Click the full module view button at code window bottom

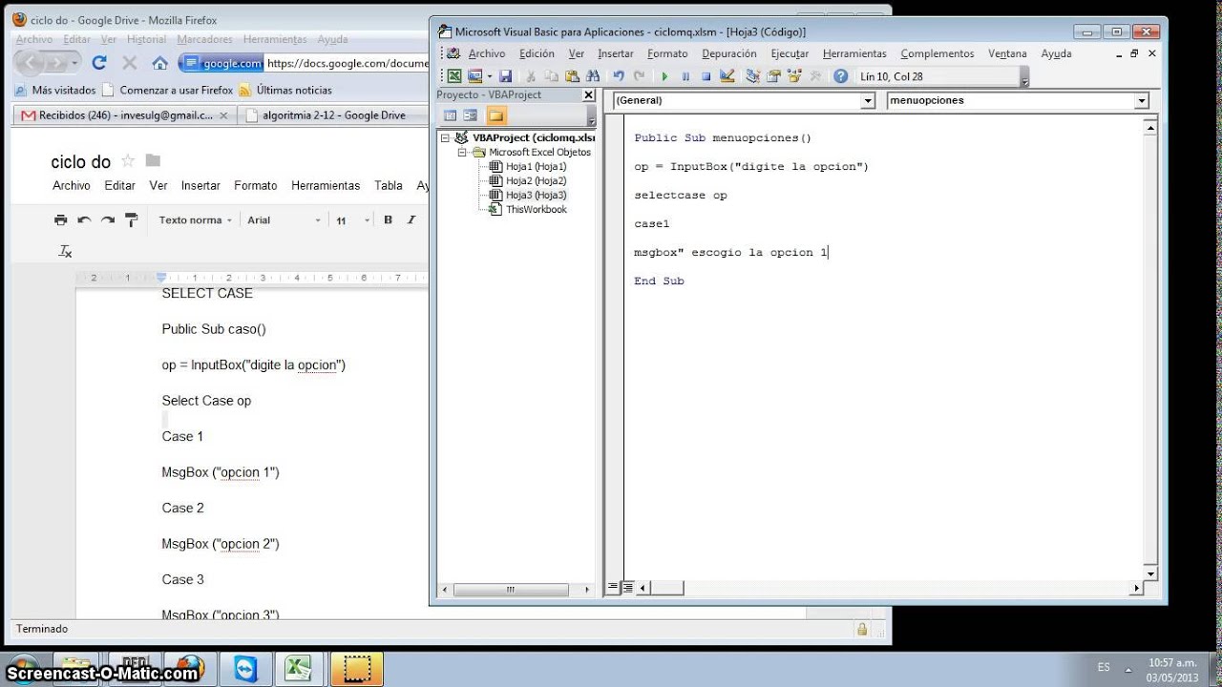click(x=628, y=589)
